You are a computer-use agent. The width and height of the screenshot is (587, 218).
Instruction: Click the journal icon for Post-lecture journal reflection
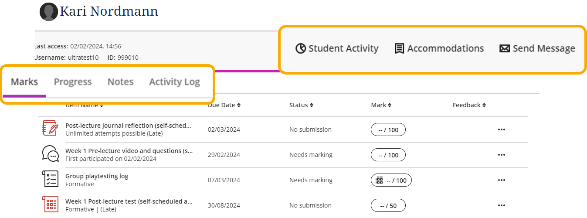click(50, 129)
